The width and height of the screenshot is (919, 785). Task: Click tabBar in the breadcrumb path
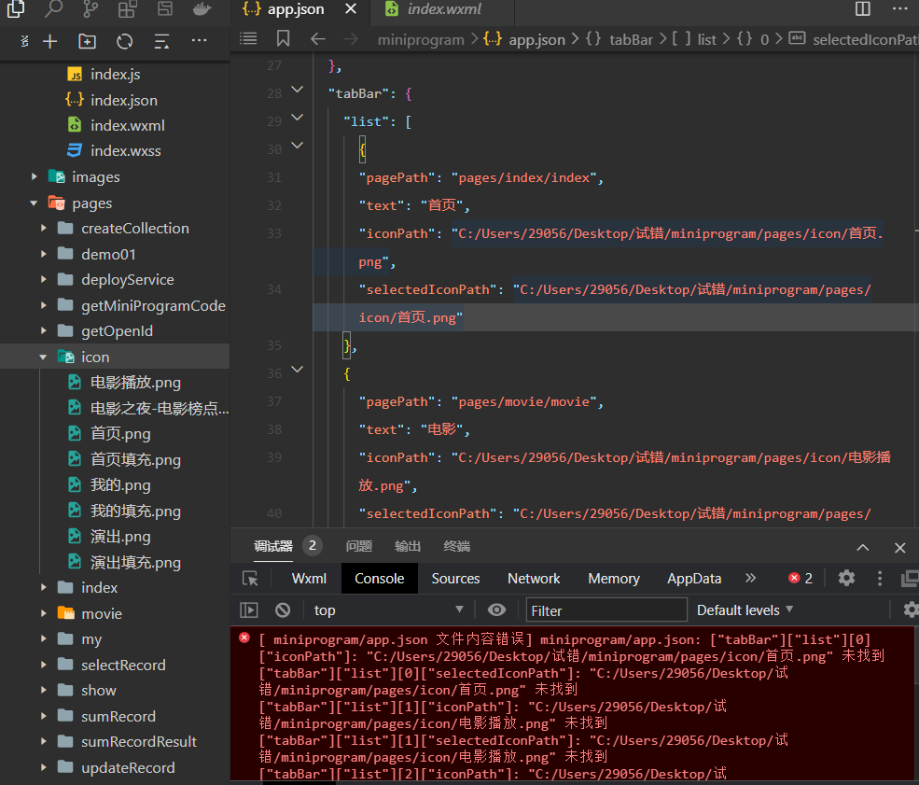(631, 39)
